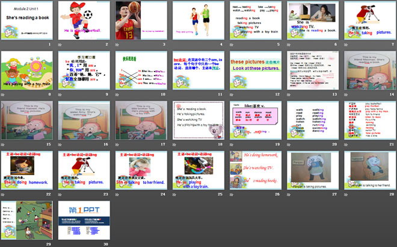397x247 pixels.
Task: Click the animation star icon under slide 13
Action: click(x=289, y=94)
